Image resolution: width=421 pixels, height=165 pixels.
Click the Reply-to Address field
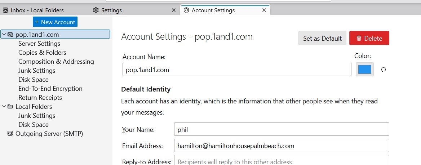point(281,161)
